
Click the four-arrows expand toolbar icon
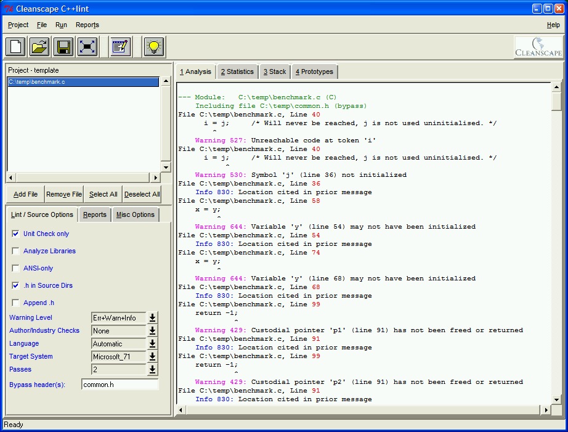point(87,47)
